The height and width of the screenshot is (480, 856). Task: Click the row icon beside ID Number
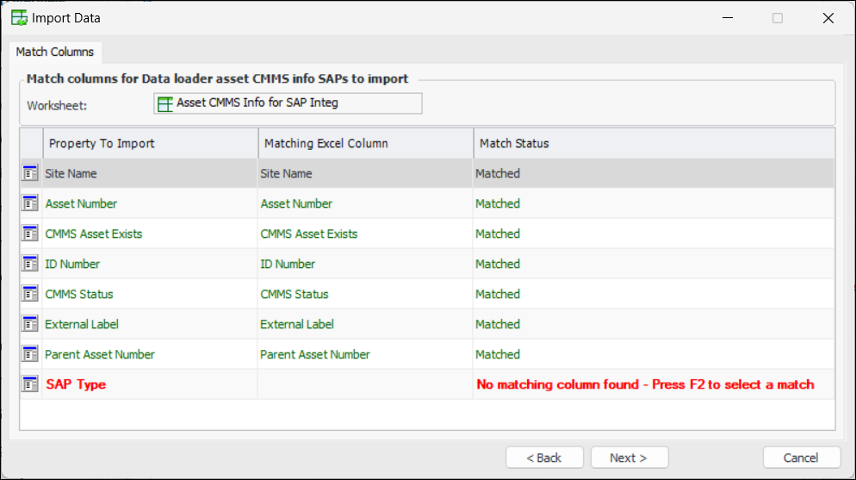pyautogui.click(x=30, y=264)
